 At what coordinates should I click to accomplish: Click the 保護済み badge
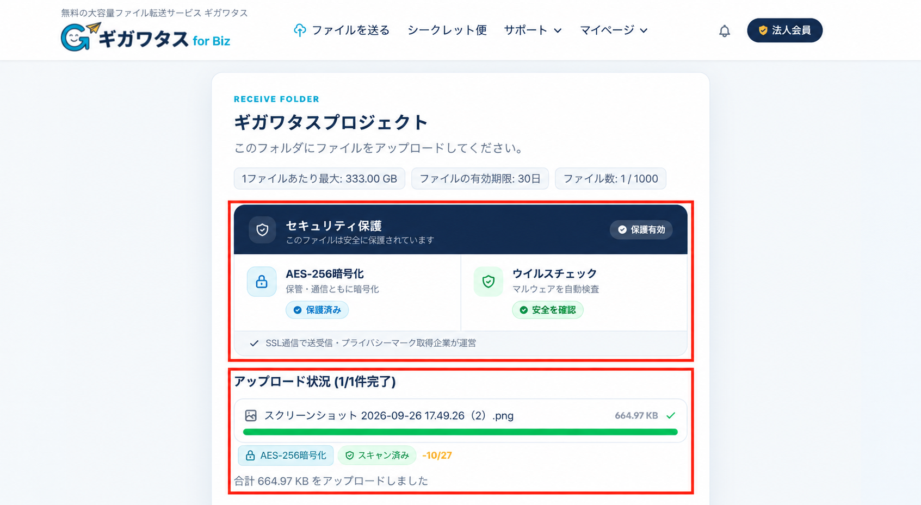click(317, 310)
